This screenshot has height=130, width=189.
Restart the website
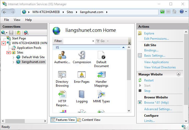coord(149,80)
